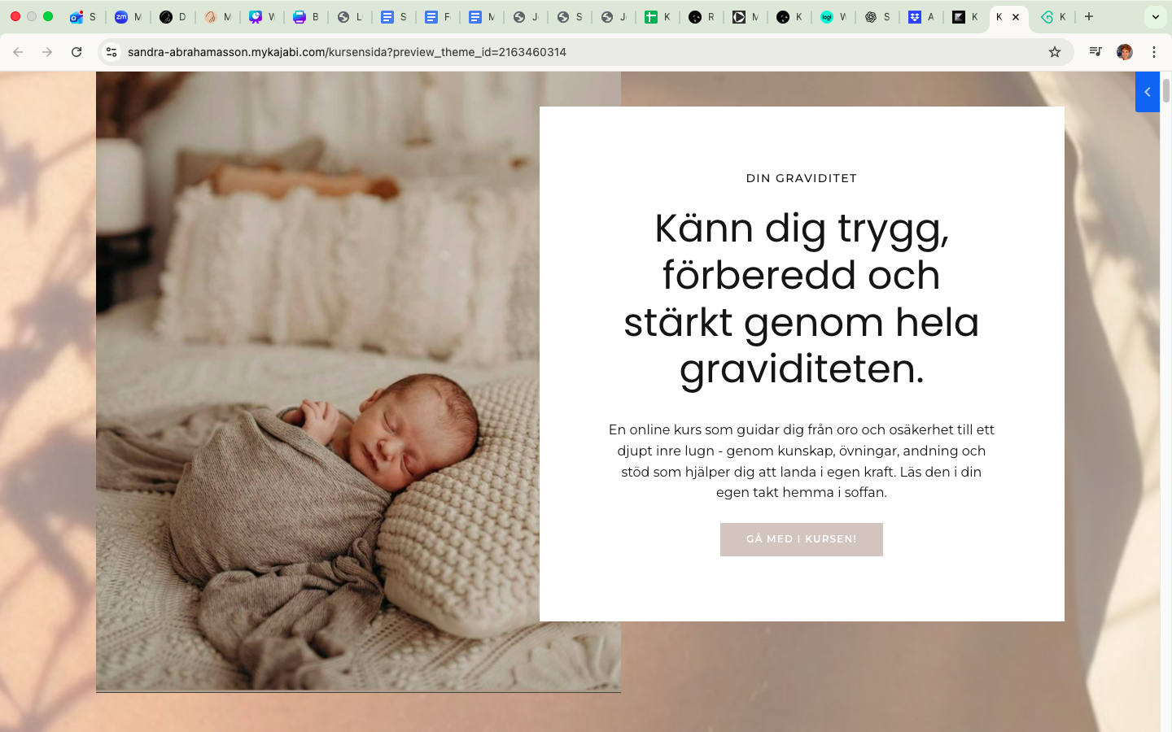This screenshot has width=1172, height=732.
Task: Expand the tab search dropdown arrow
Action: (1155, 16)
